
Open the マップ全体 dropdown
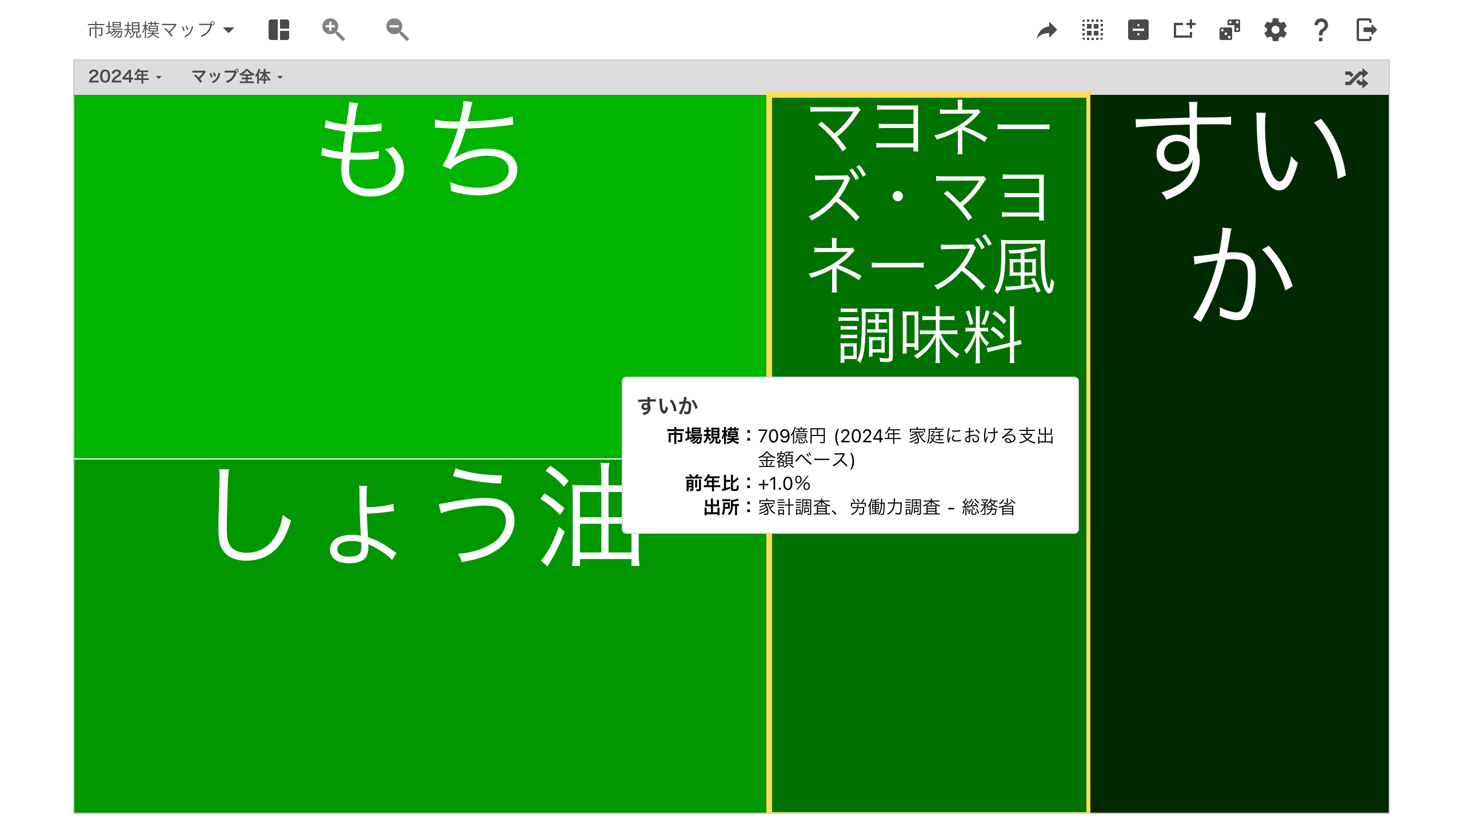coord(237,77)
